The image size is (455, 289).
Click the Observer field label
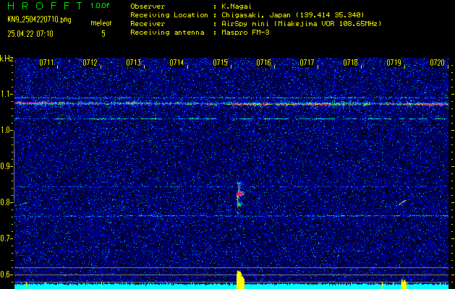click(148, 7)
